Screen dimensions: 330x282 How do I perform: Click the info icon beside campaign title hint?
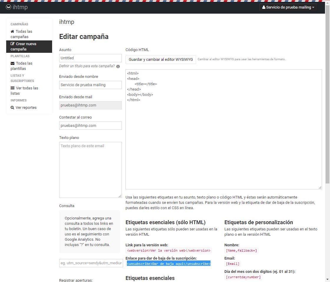tap(118, 66)
